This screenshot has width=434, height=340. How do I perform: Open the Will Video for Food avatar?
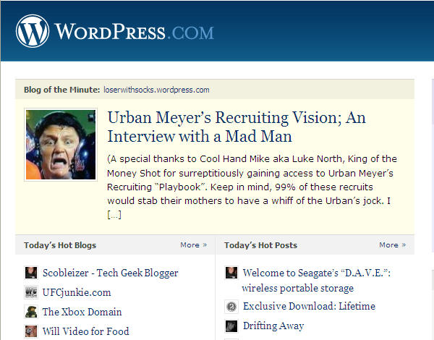coord(31,331)
